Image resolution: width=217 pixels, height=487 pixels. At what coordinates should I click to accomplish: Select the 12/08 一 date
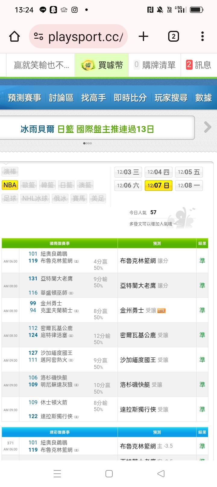pos(189,185)
